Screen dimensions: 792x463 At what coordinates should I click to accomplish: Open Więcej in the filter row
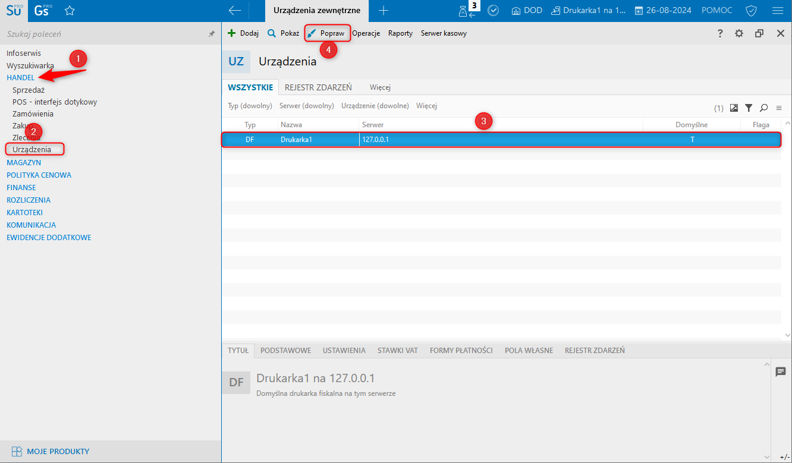pyautogui.click(x=426, y=106)
